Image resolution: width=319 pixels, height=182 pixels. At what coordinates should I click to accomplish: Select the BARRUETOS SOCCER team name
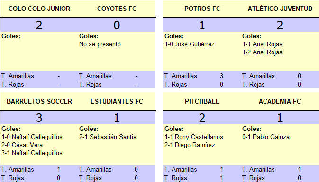click(39, 101)
